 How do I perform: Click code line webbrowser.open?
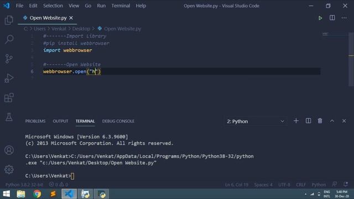(72, 71)
